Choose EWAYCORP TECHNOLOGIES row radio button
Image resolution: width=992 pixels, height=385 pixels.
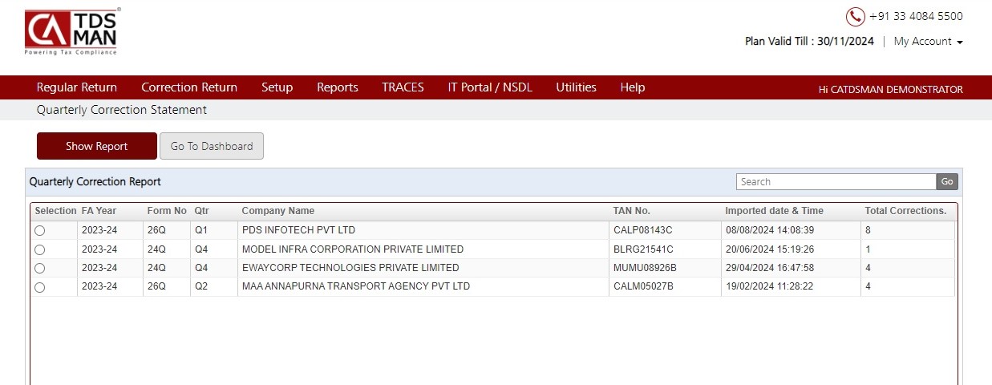point(40,268)
